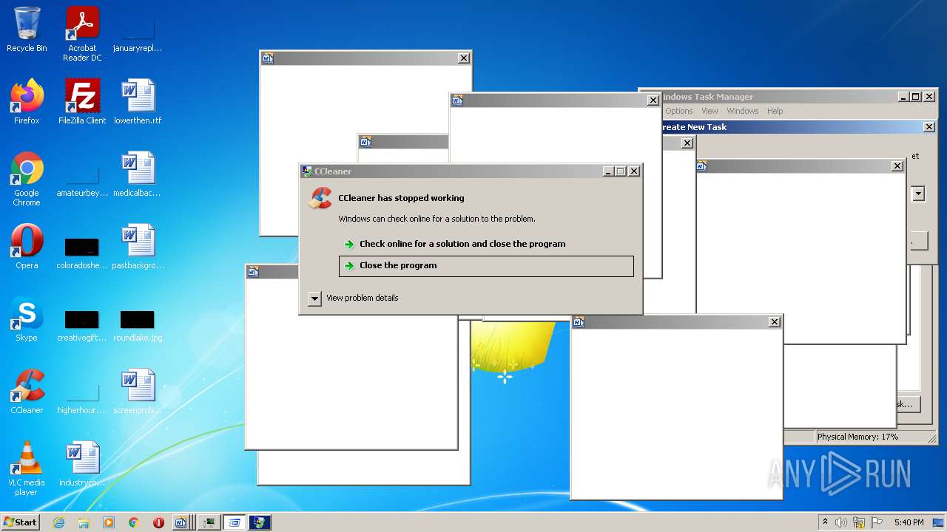Image resolution: width=947 pixels, height=532 pixels.
Task: Click the volume speaker tray icon
Action: pyautogui.click(x=840, y=522)
